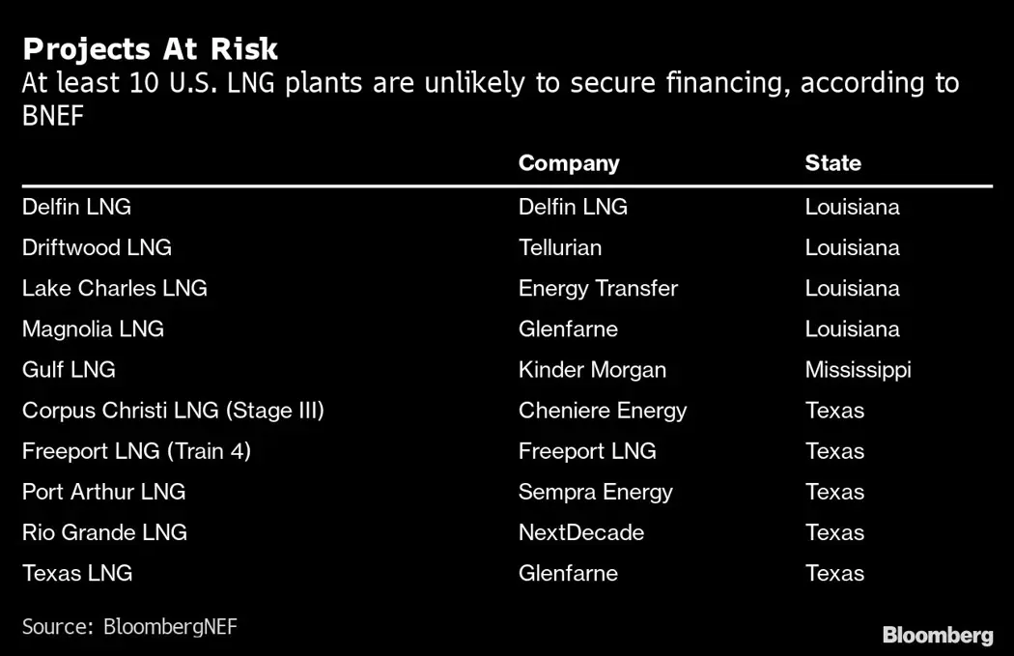1014x656 pixels.
Task: Select the Magnolia LNG project name
Action: click(x=93, y=328)
